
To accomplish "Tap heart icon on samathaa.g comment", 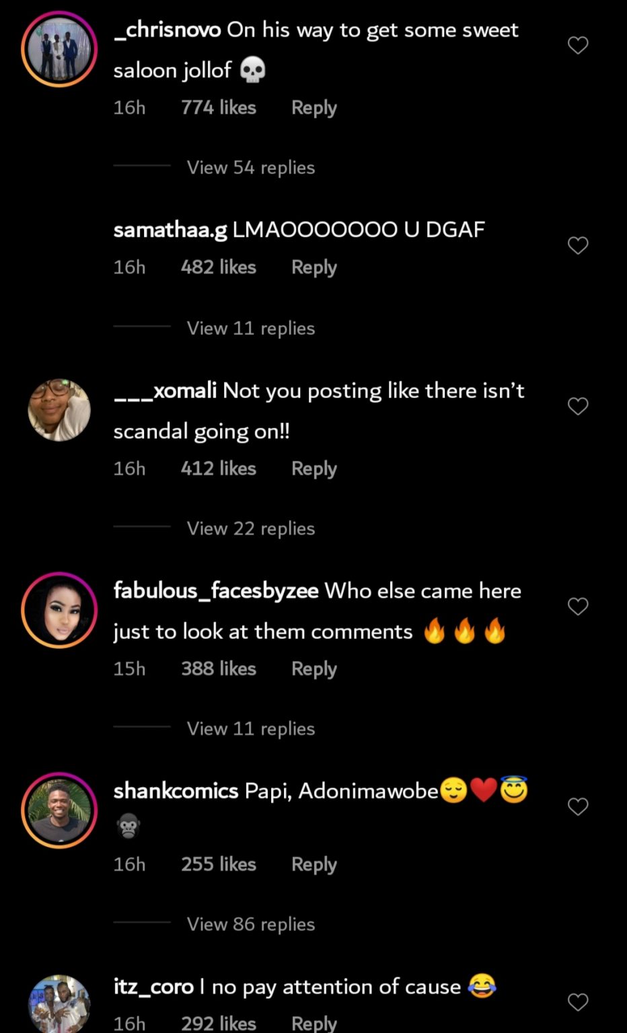I will click(578, 245).
